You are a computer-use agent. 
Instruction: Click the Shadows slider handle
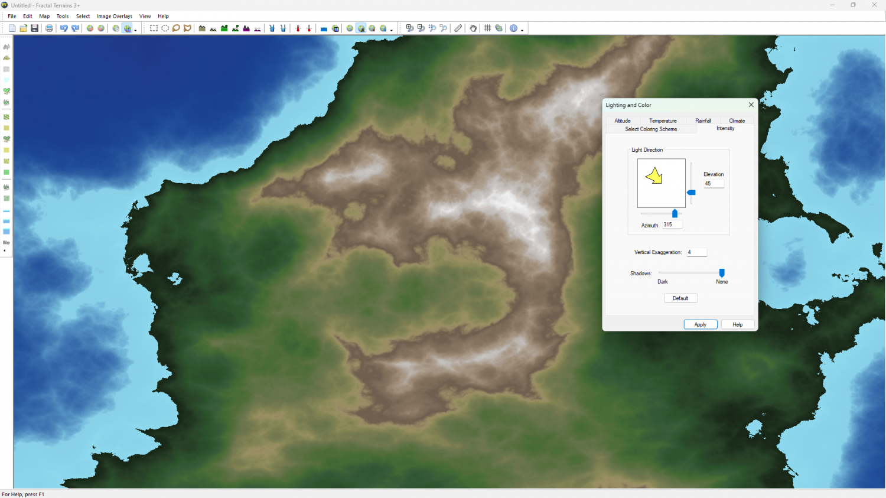click(722, 273)
